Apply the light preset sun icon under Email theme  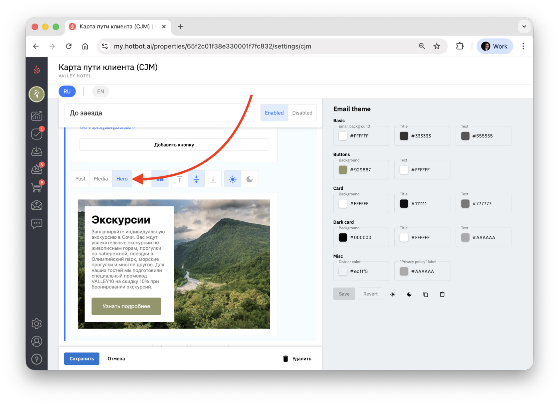393,294
